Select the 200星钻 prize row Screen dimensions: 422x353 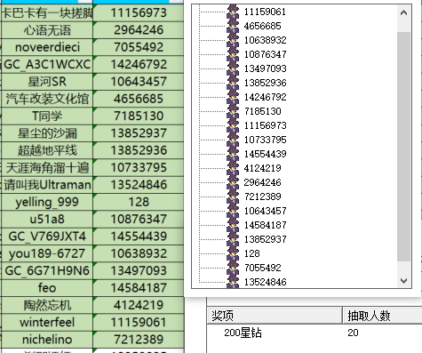click(315, 333)
